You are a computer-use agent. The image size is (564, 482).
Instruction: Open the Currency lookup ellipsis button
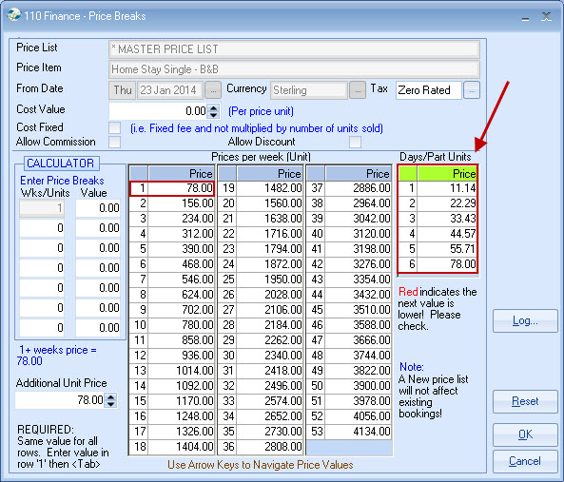coord(358,90)
